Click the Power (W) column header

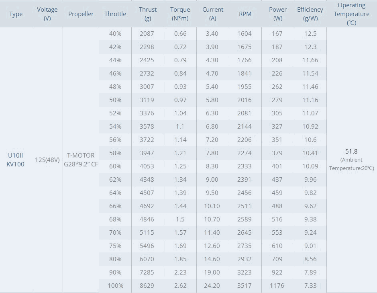tap(278, 14)
